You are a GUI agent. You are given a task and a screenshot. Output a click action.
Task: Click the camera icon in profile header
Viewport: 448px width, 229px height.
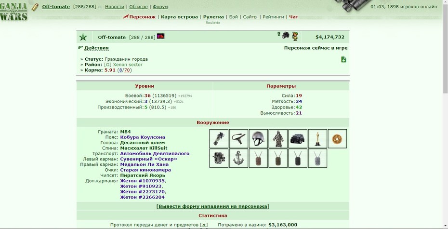286,36
